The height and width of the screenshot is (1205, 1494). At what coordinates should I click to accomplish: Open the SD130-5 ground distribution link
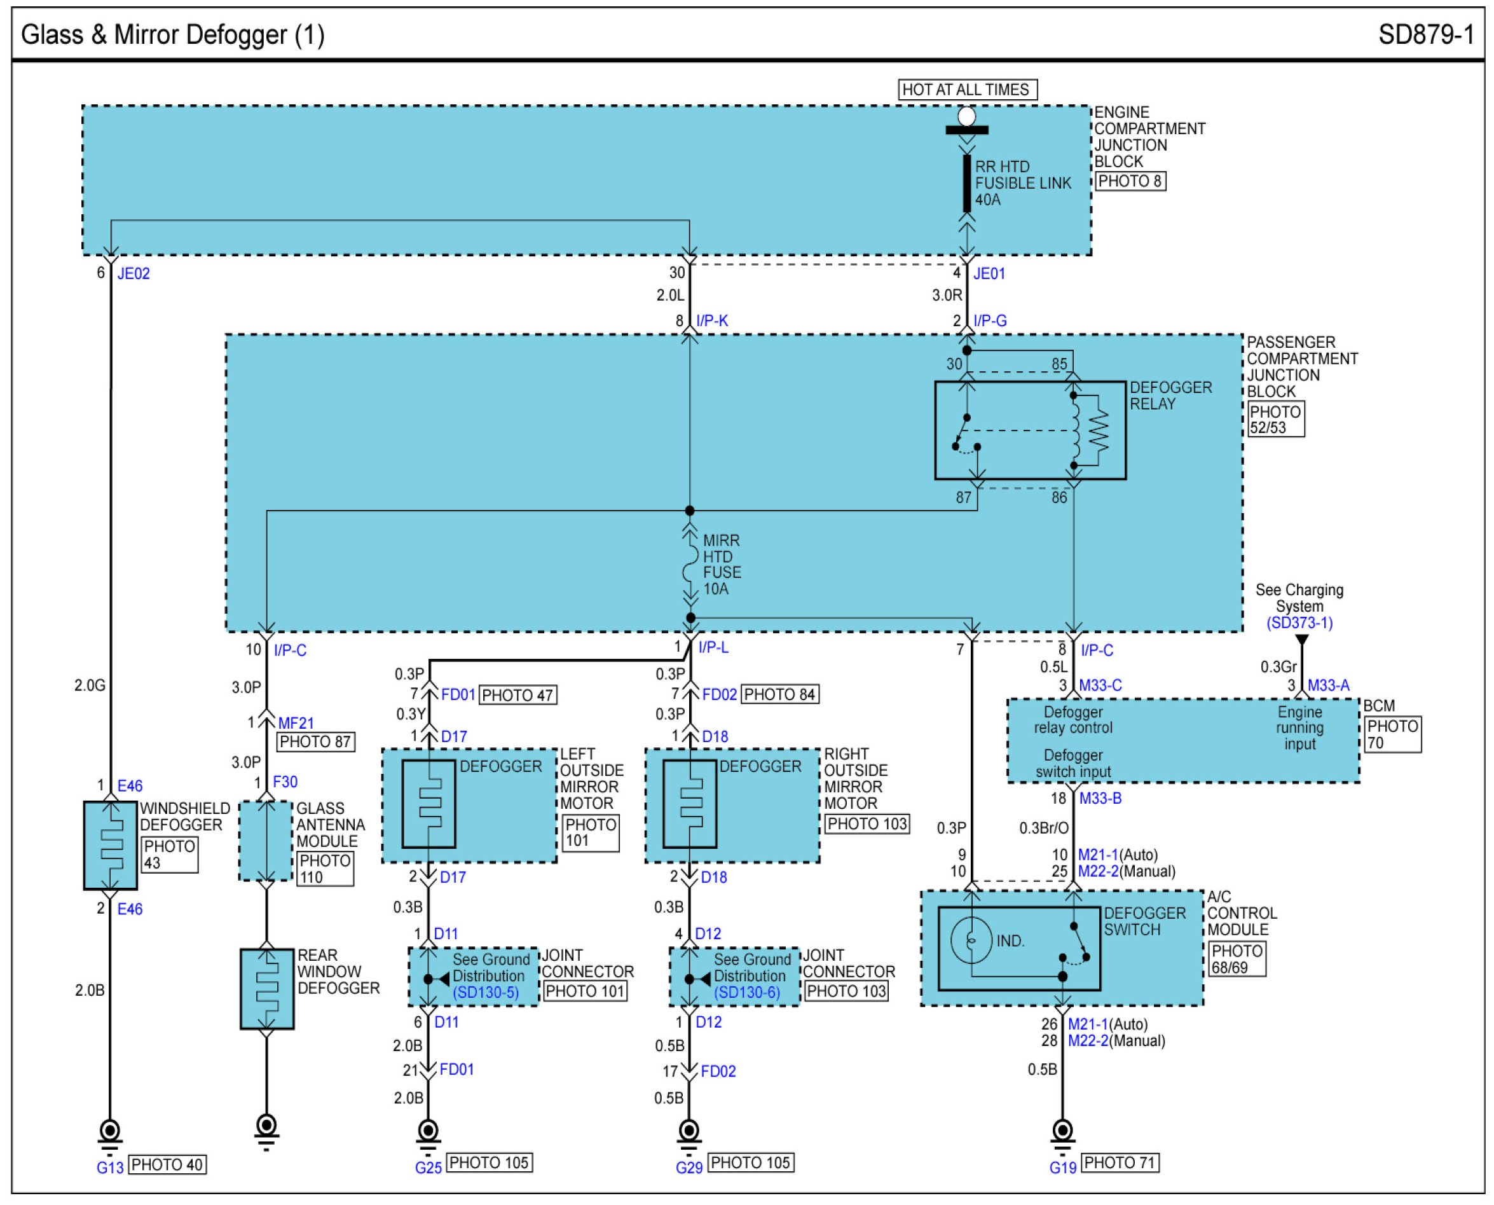click(x=486, y=993)
